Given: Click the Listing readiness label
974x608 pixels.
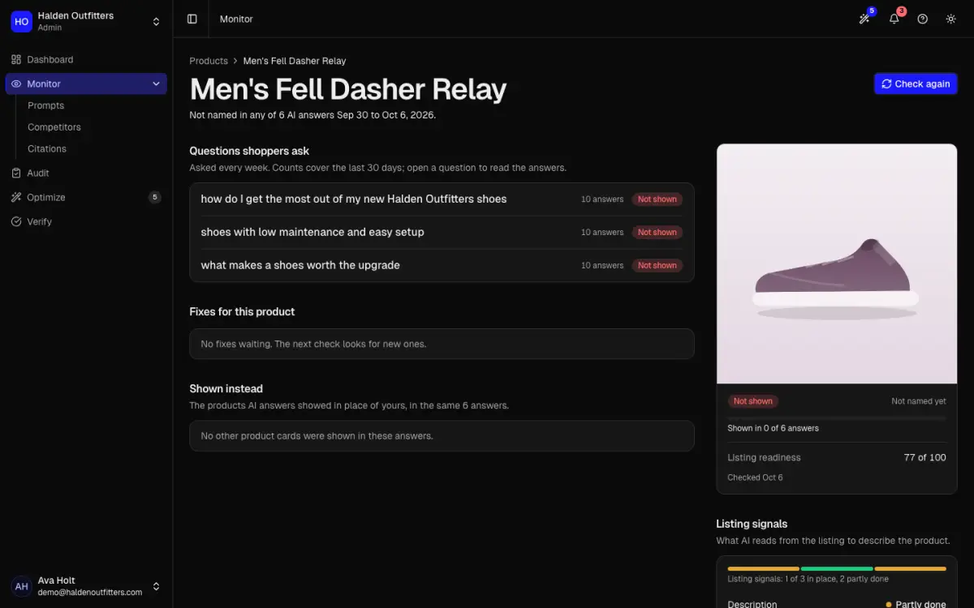Looking at the screenshot, I should [764, 457].
